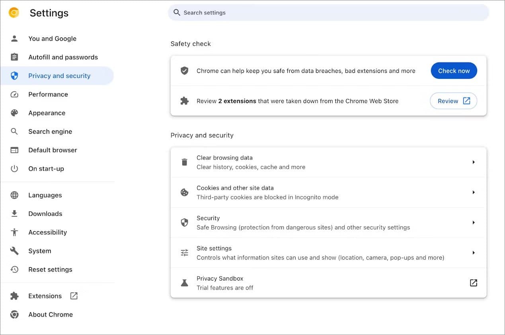Viewport: 505px width, 335px height.
Task: Click the palette icon beside Appearance
Action: tap(14, 113)
